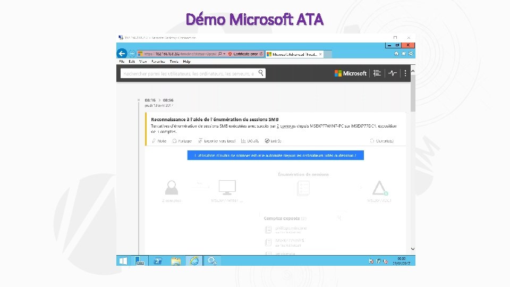
Task: Select the second exposed account MSEXP77 entry
Action: 285,242
